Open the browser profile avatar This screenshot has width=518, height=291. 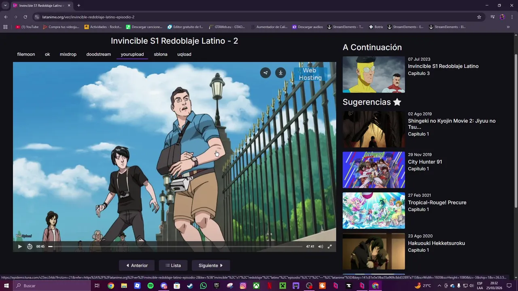pos(502,17)
